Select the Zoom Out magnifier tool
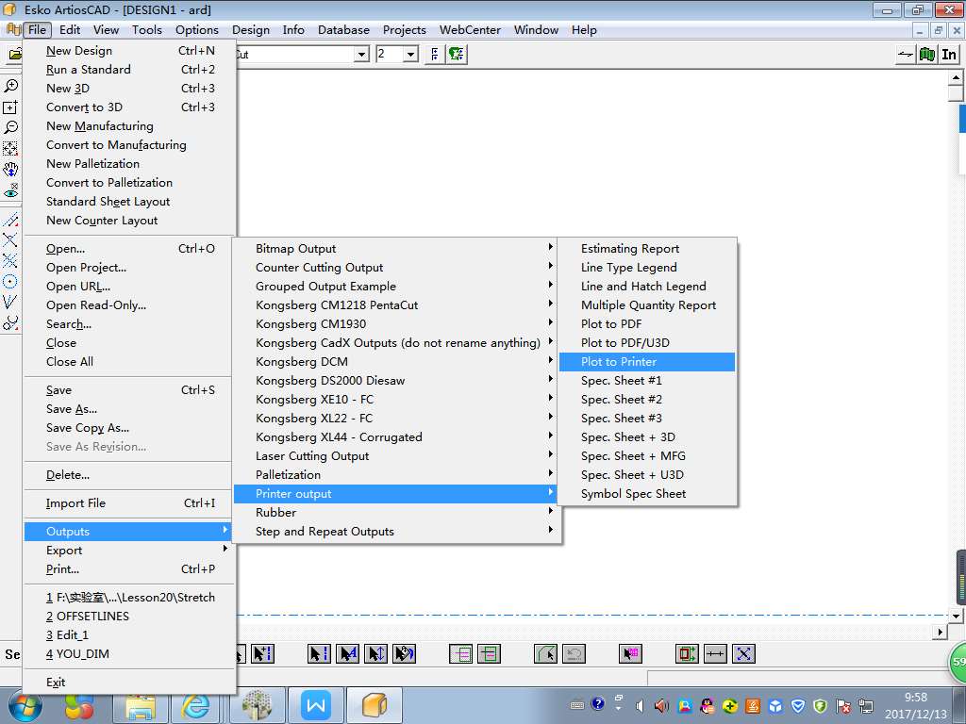 pyautogui.click(x=10, y=127)
